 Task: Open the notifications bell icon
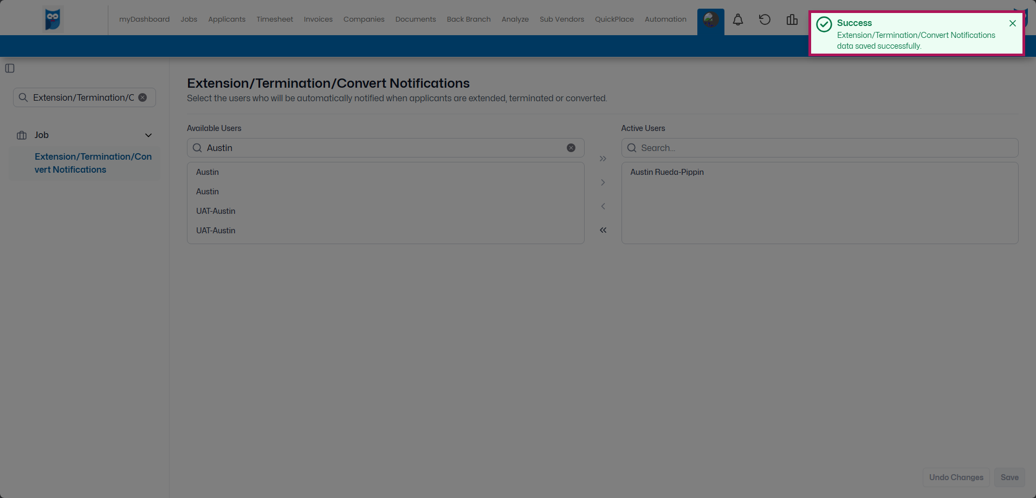point(737,19)
